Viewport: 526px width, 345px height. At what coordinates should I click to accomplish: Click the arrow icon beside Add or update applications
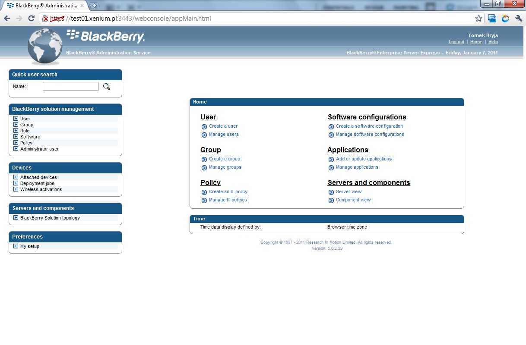(331, 159)
